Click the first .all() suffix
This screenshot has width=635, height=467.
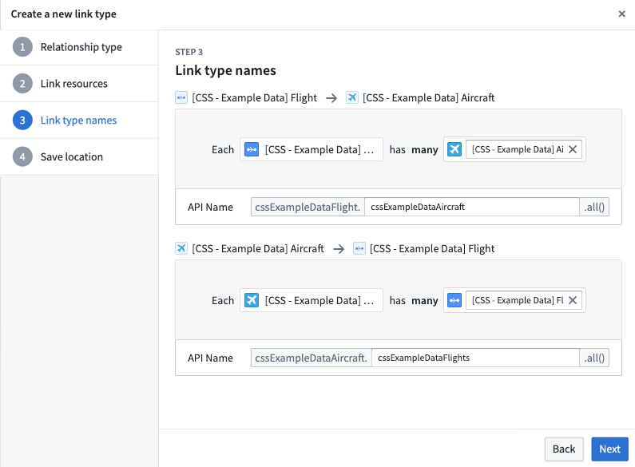pos(594,207)
